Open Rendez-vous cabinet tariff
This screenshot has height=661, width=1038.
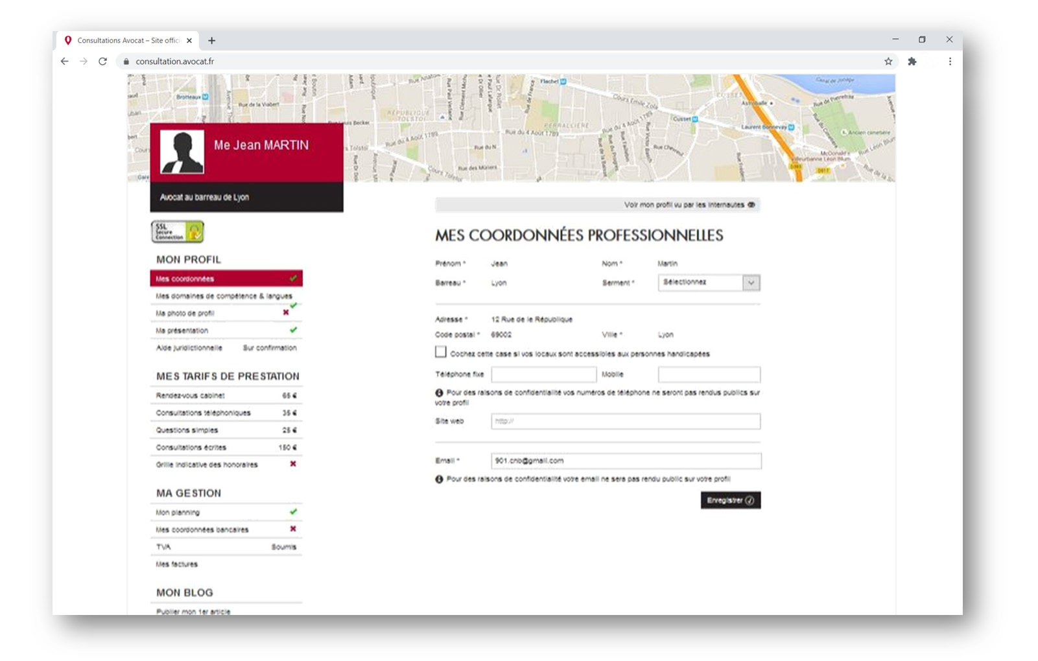tap(226, 395)
